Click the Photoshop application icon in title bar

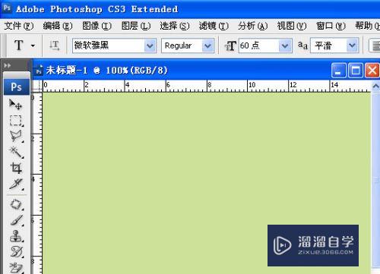point(7,8)
